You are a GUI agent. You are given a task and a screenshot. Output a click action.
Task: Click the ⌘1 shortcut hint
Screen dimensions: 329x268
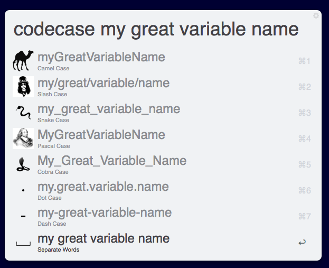tap(304, 61)
